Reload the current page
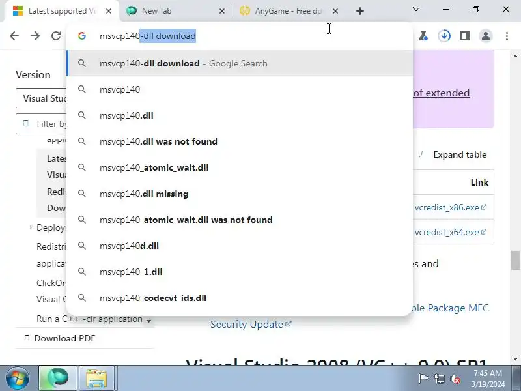Viewport: 521px width, 391px height. coord(56,36)
